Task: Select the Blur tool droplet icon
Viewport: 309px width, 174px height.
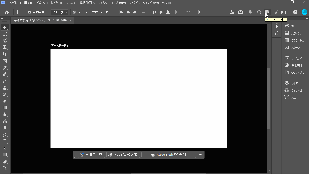Action: 5,114
